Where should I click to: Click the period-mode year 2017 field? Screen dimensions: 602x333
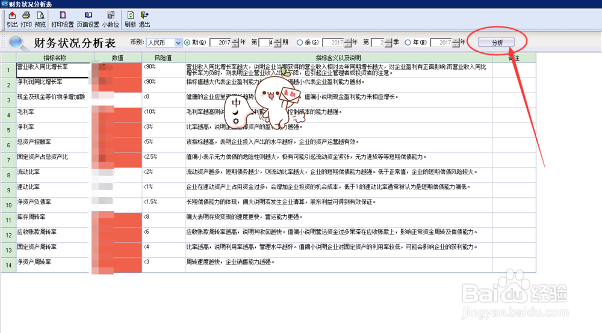click(x=221, y=43)
